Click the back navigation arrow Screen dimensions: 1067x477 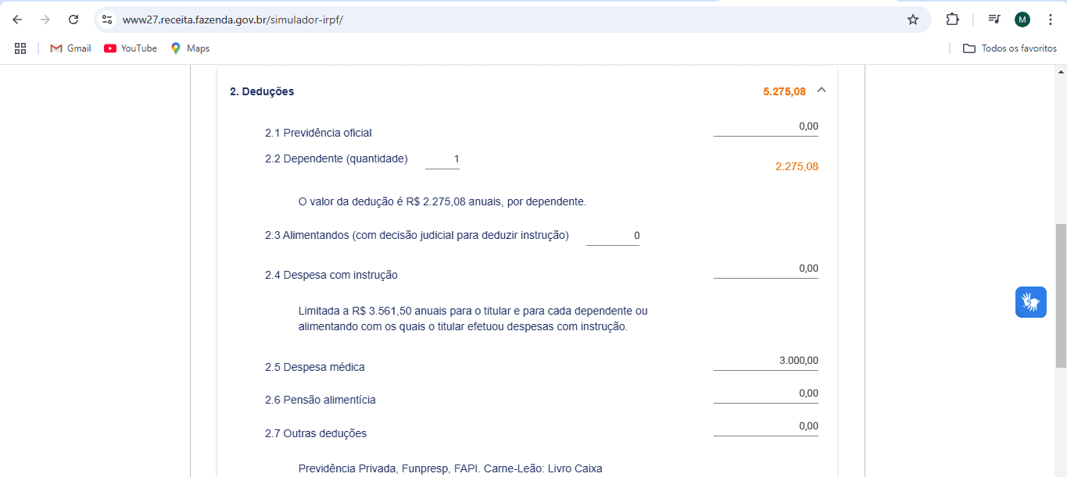[16, 19]
